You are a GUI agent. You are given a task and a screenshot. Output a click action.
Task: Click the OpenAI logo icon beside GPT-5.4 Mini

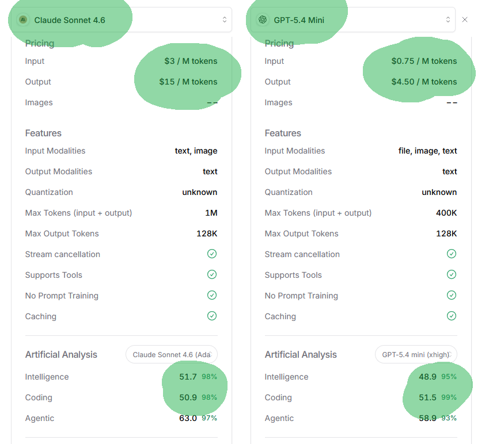pos(263,20)
